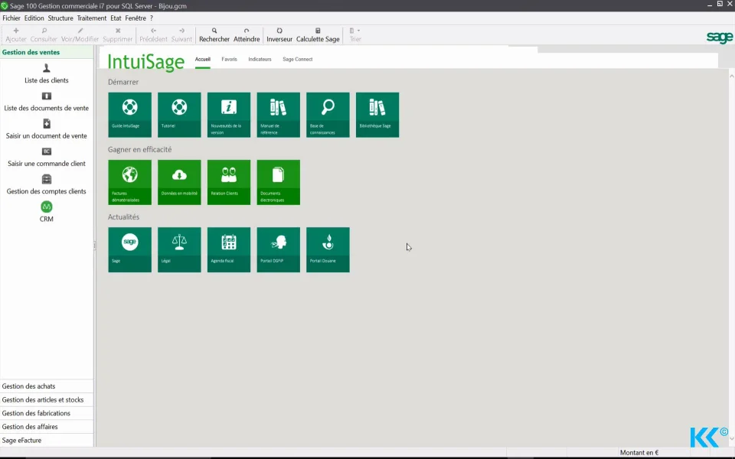Click the Voir/Modifier toolbar button
The image size is (735, 459).
(x=80, y=35)
